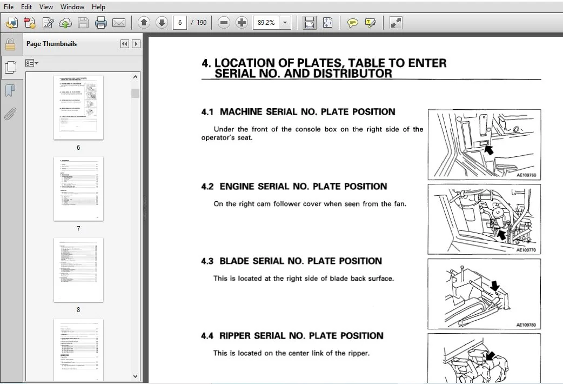Click the Email envelope icon

click(x=119, y=23)
